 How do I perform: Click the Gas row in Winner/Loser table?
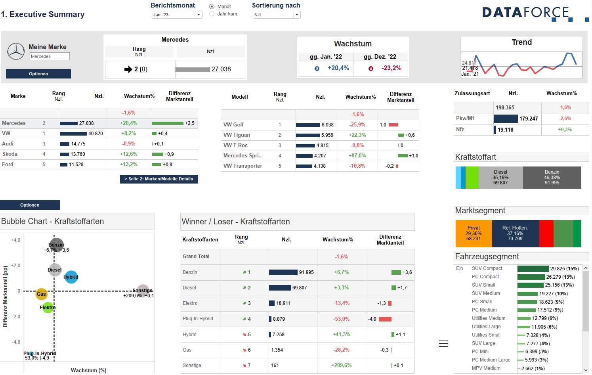coord(297,350)
